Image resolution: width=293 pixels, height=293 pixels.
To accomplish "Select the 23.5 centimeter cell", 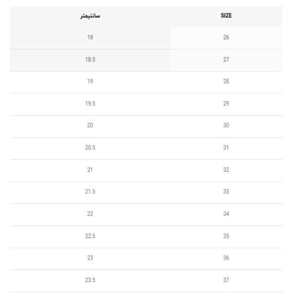I will tap(90, 280).
